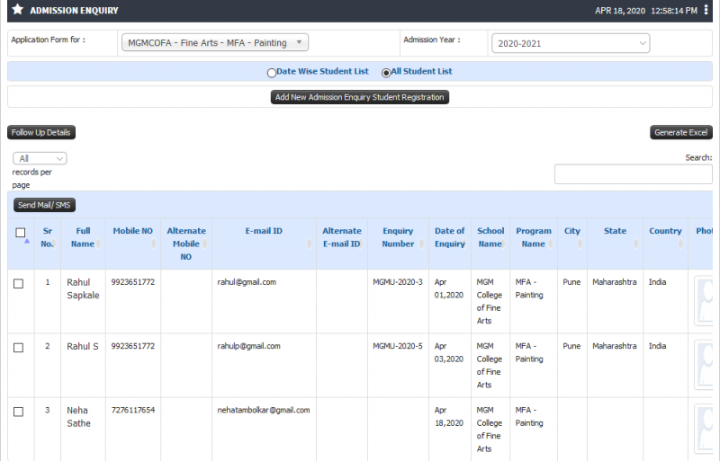Open photo thumbnail for Rahul S
Screen dimensions: 720x461
click(704, 365)
